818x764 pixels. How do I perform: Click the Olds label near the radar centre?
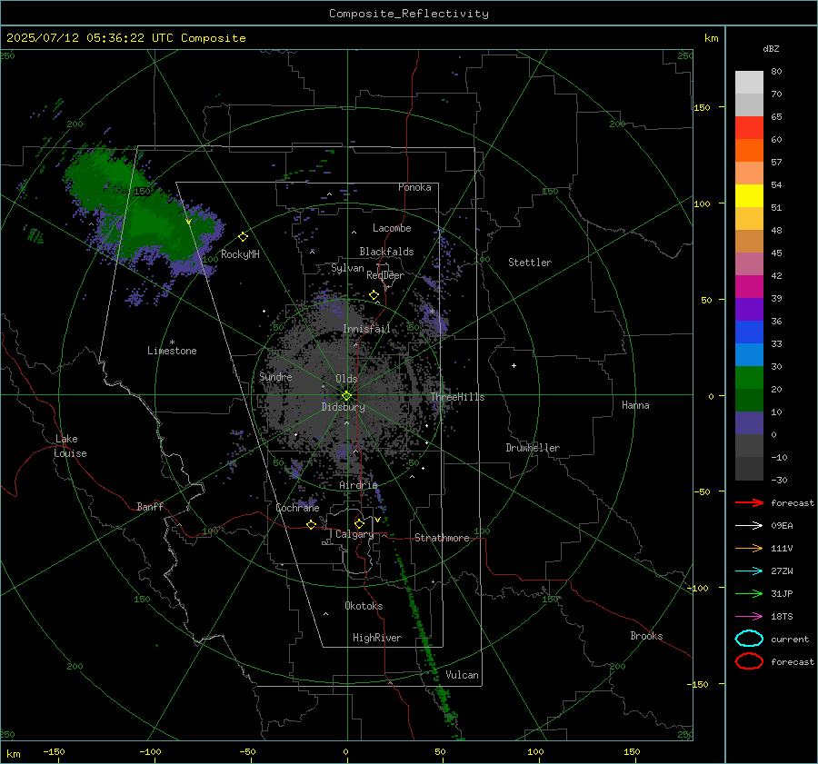346,379
